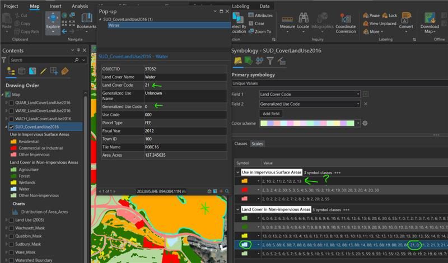
Task: Uncheck the SUD_CoverLandUse2016 layer checkbox
Action: click(11, 127)
